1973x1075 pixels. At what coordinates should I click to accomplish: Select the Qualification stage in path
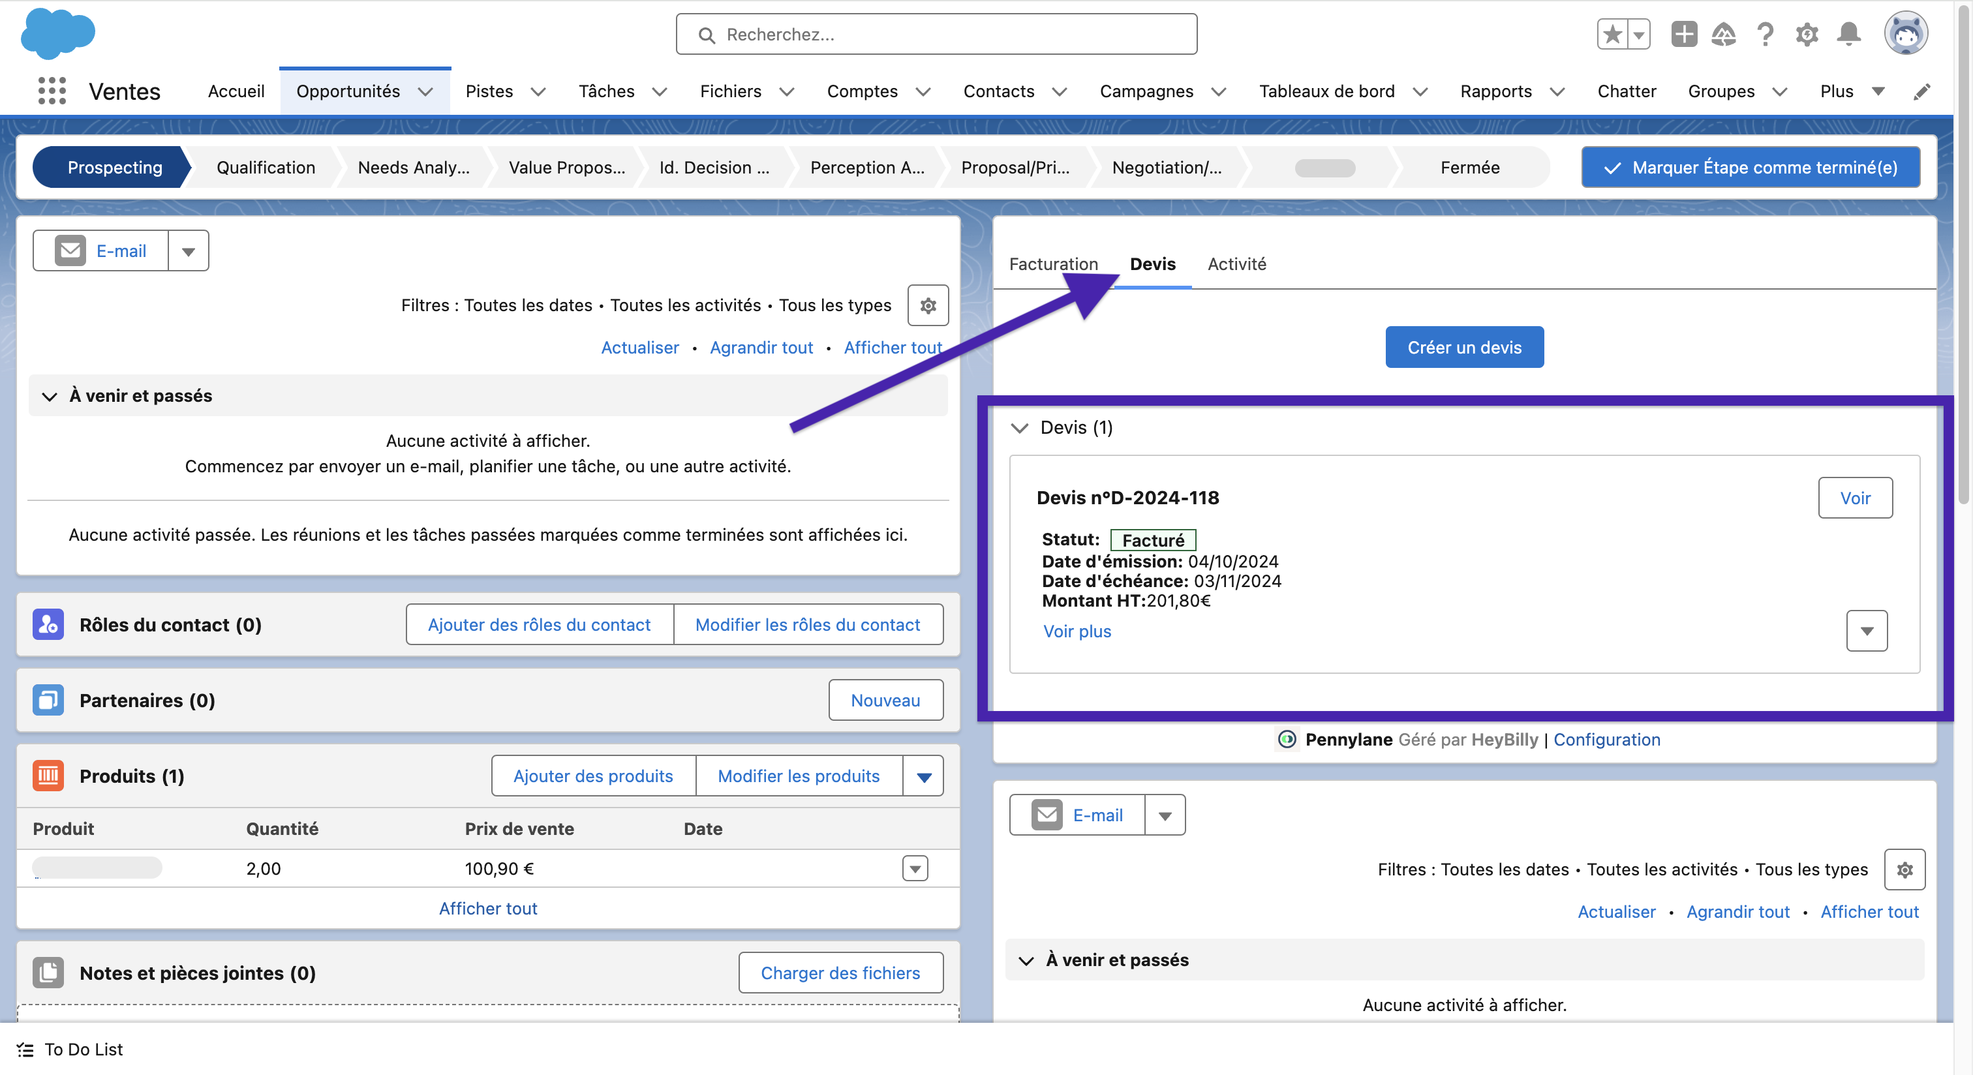click(266, 168)
